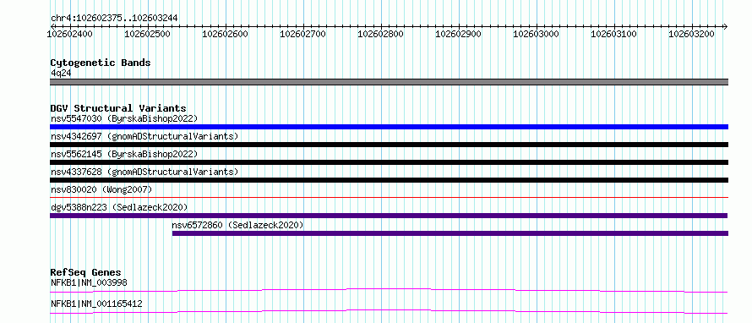Click ruler tick labeled 102603100
This screenshot has height=323, width=752.
pyautogui.click(x=614, y=34)
